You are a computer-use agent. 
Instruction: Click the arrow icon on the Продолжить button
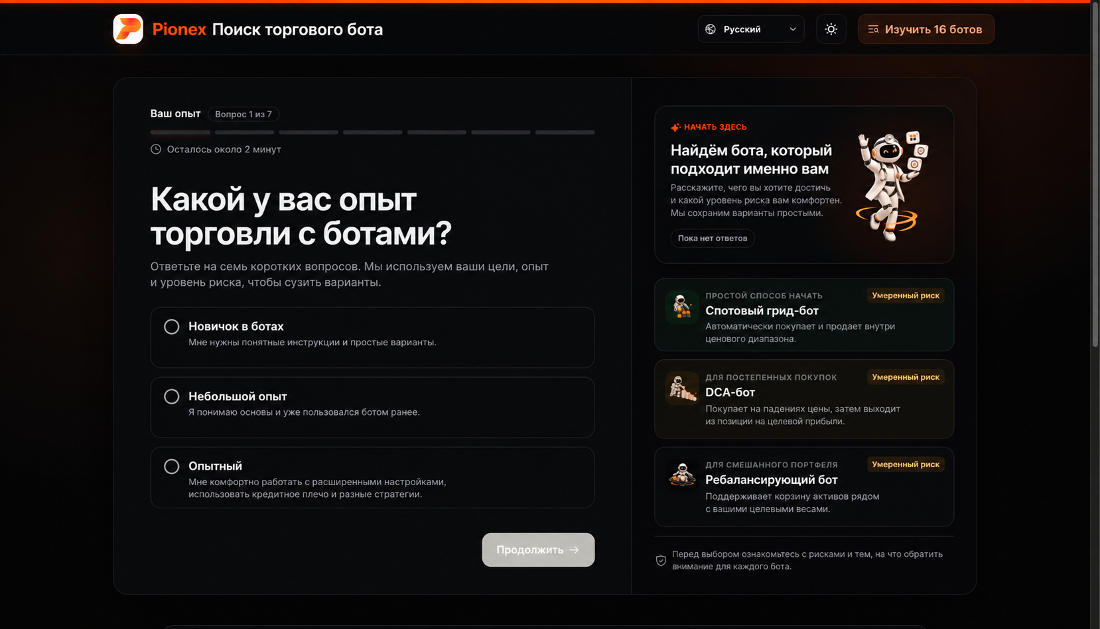point(575,550)
